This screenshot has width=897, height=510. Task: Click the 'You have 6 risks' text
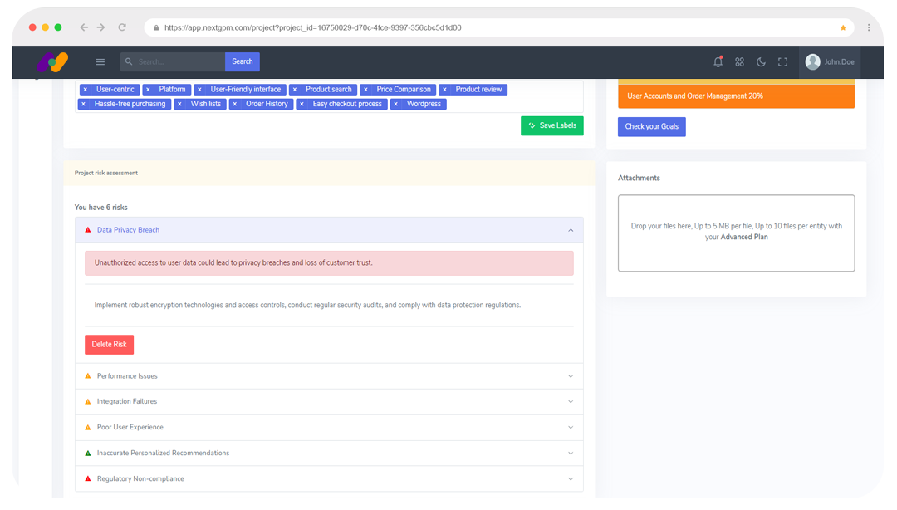tap(100, 208)
